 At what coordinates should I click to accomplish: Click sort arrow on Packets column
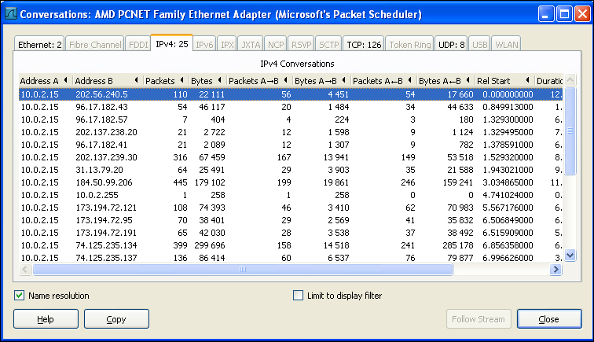coord(182,80)
